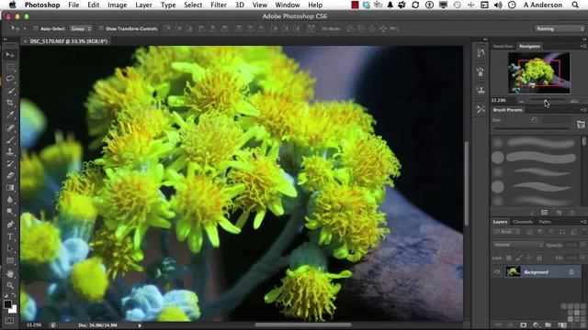The width and height of the screenshot is (588, 330).
Task: Open the Painting workspace dropdown
Action: [x=560, y=28]
